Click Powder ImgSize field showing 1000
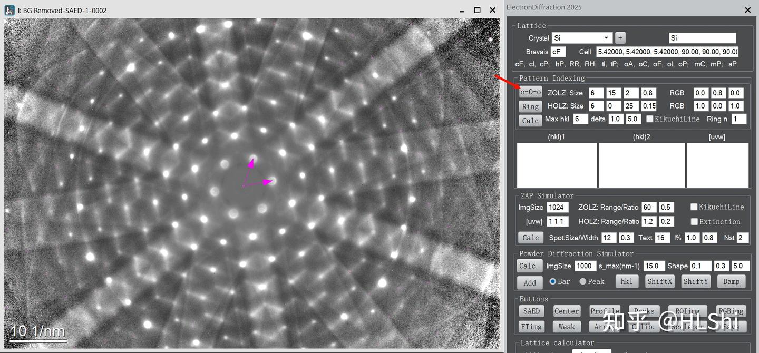Image resolution: width=759 pixels, height=353 pixels. 586,266
